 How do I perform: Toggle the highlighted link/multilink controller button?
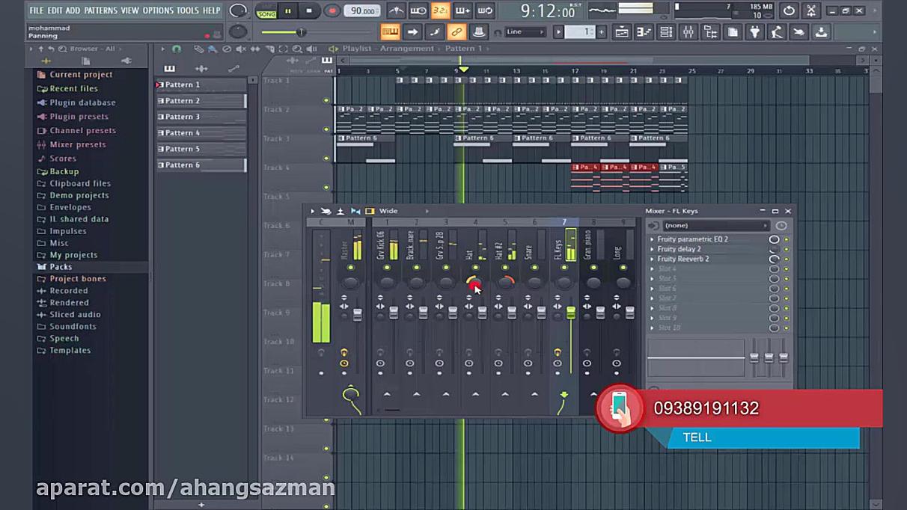456,32
